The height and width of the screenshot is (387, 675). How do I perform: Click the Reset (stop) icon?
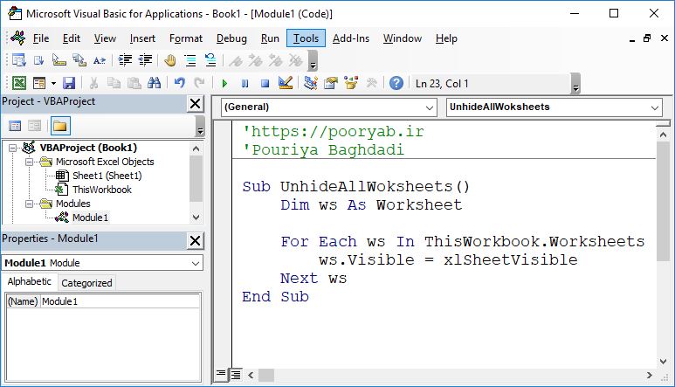point(263,84)
